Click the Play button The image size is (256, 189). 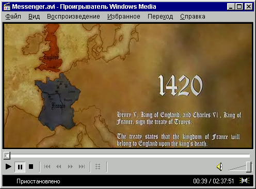[8, 167]
